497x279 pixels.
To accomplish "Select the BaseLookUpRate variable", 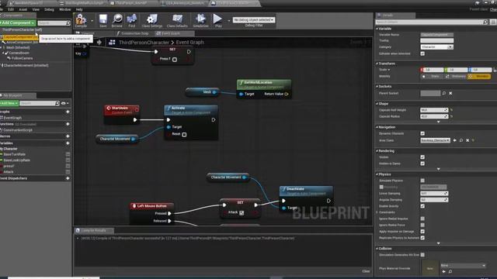I will 17,160.
